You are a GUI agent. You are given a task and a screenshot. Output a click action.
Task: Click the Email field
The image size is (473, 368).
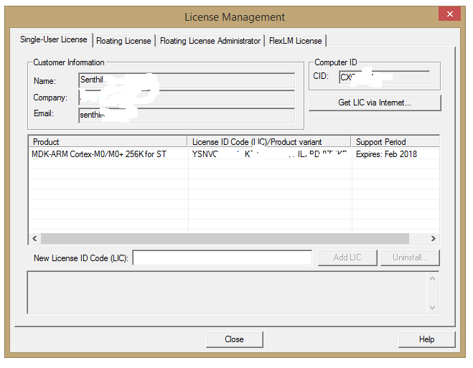[x=187, y=115]
